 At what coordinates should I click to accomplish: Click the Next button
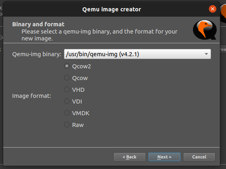pos(164,157)
